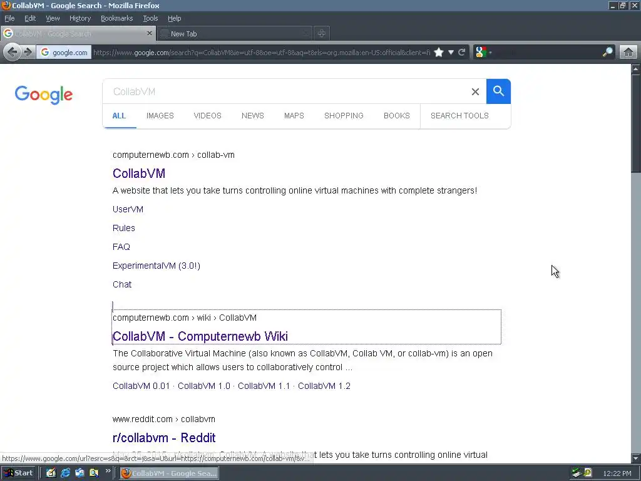Switch to NEWS results
641x481 pixels.
[x=253, y=116]
